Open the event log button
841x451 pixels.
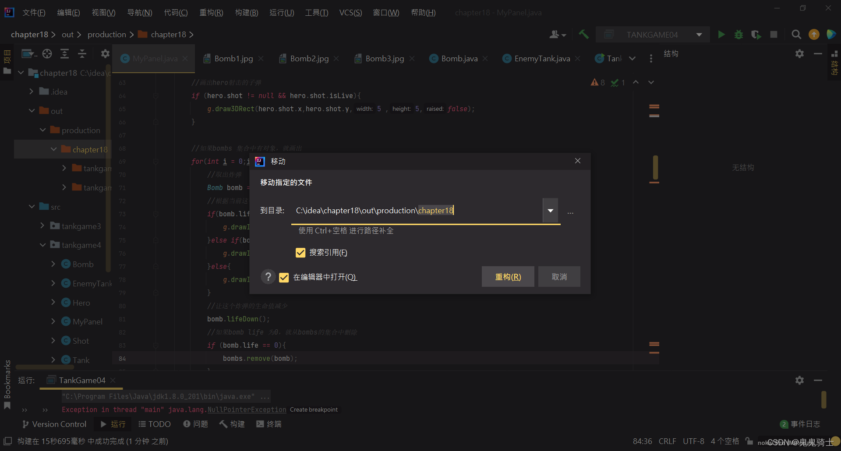point(800,424)
